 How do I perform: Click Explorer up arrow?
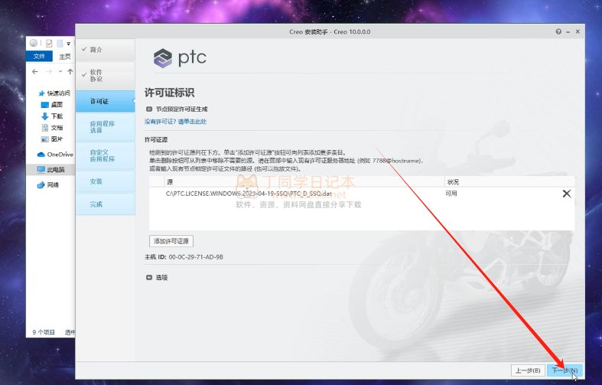(70, 71)
